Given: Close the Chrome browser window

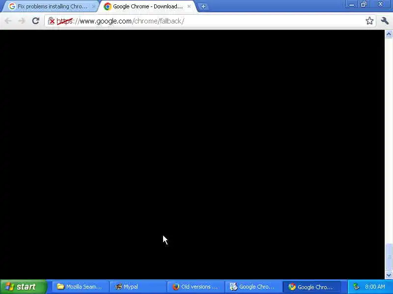Looking at the screenshot, I should click(x=380, y=4).
